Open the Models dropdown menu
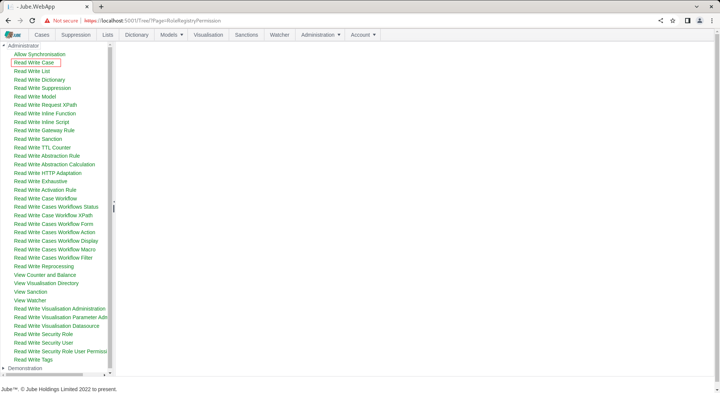720x393 pixels. coord(172,35)
